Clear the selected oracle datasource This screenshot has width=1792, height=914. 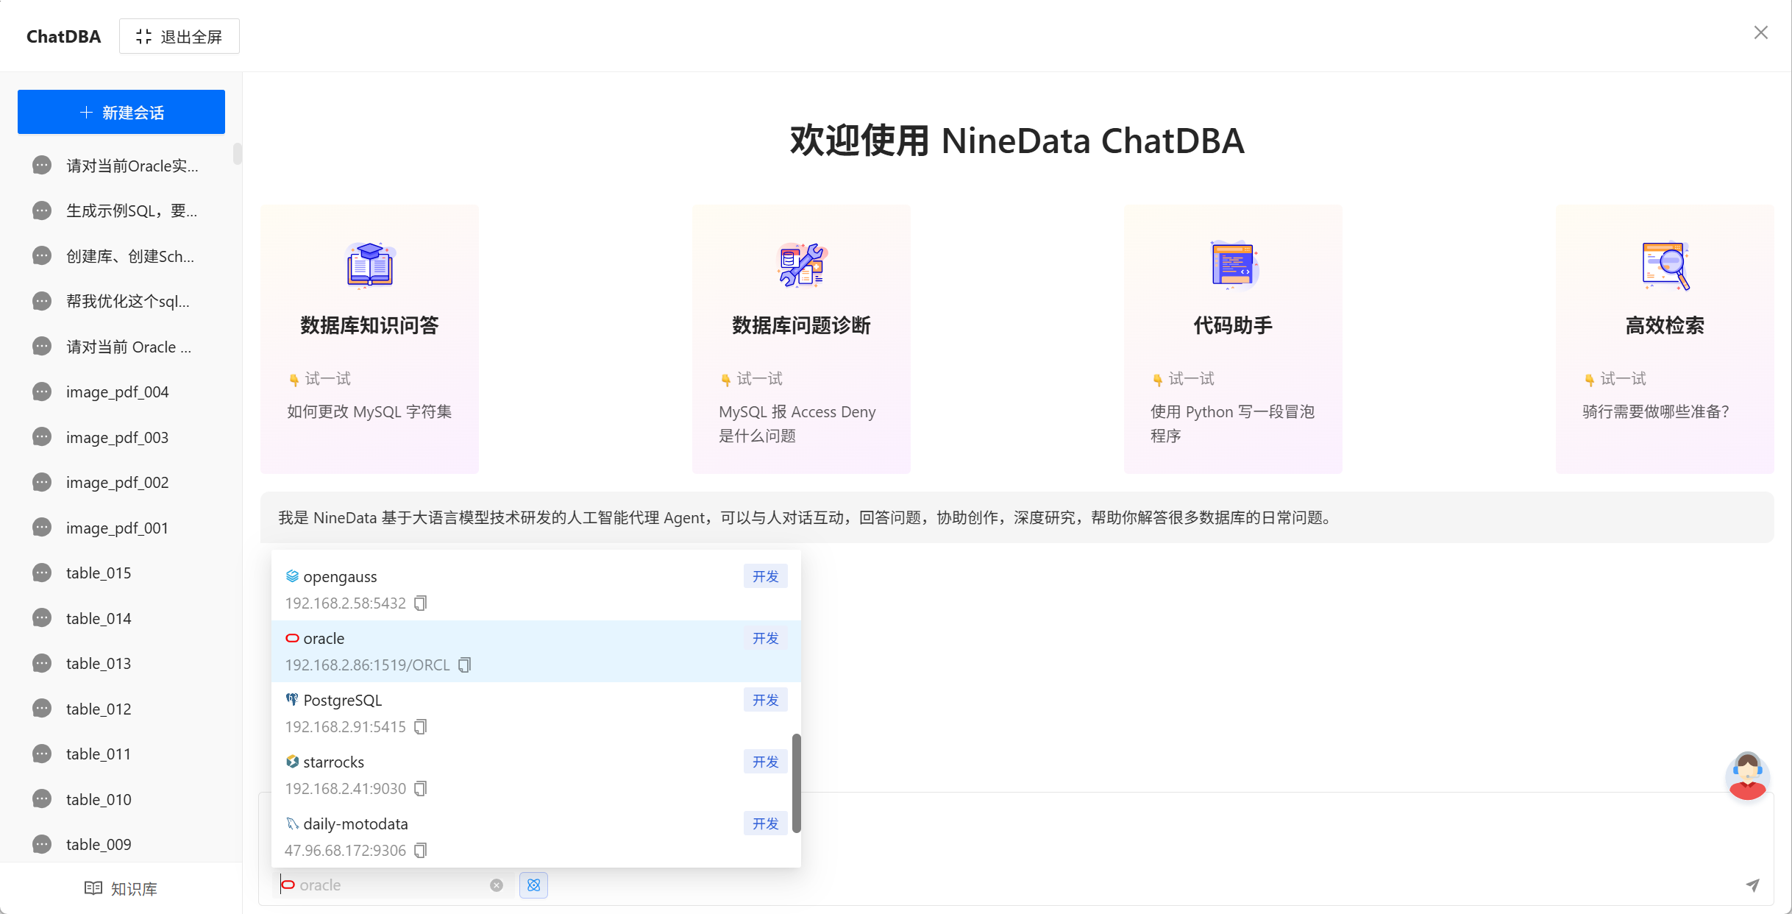(497, 885)
